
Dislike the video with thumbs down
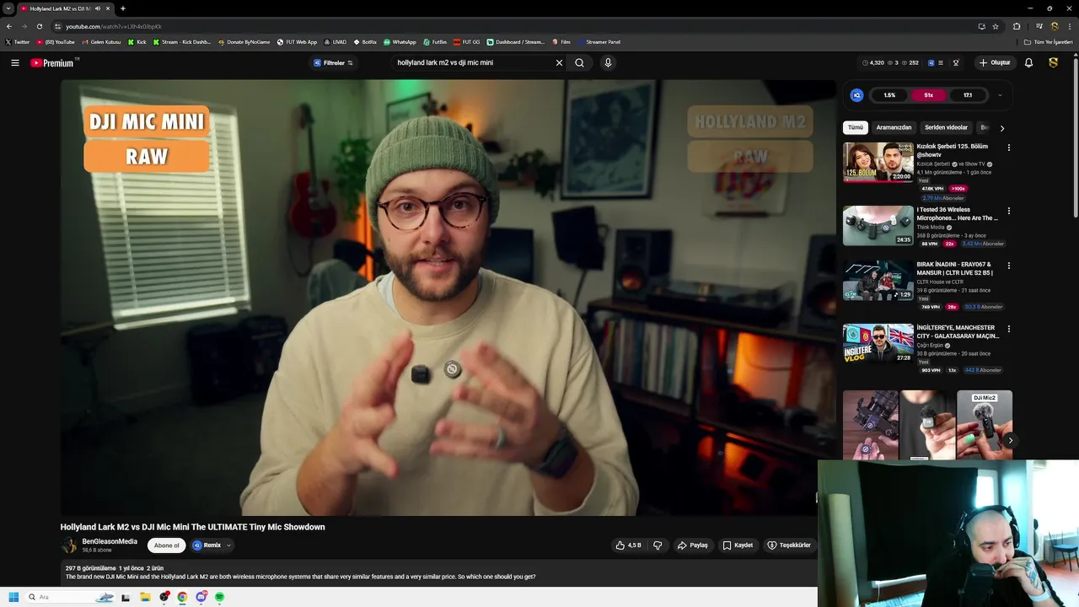(x=658, y=545)
